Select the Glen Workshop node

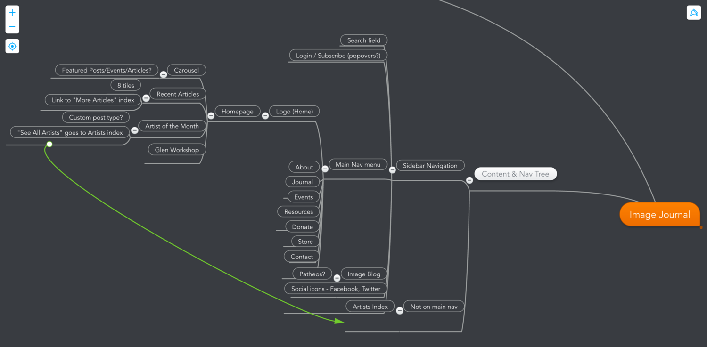pos(177,150)
